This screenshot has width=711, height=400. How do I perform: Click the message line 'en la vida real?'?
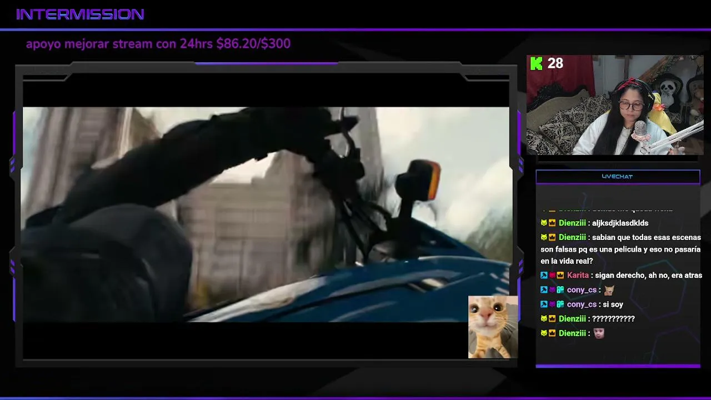click(x=567, y=261)
